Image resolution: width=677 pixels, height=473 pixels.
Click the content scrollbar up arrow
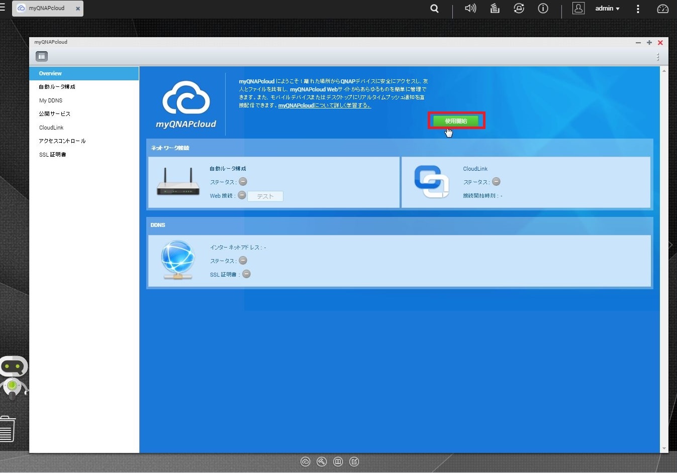click(x=664, y=71)
